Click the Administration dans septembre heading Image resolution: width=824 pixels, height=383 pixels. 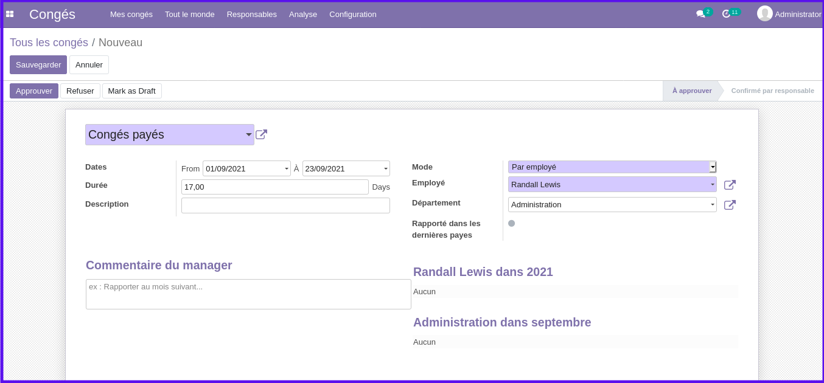tap(502, 322)
